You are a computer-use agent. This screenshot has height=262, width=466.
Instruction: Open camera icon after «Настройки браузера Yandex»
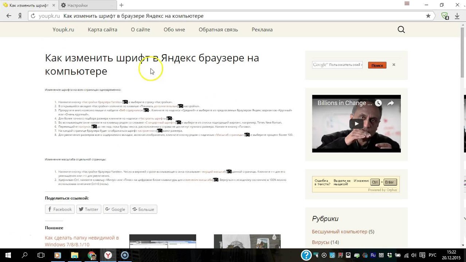(x=125, y=102)
